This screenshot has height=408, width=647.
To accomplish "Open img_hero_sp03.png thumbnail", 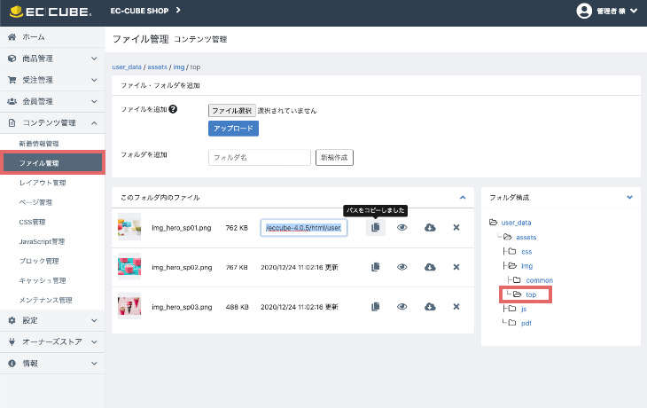I will point(129,306).
